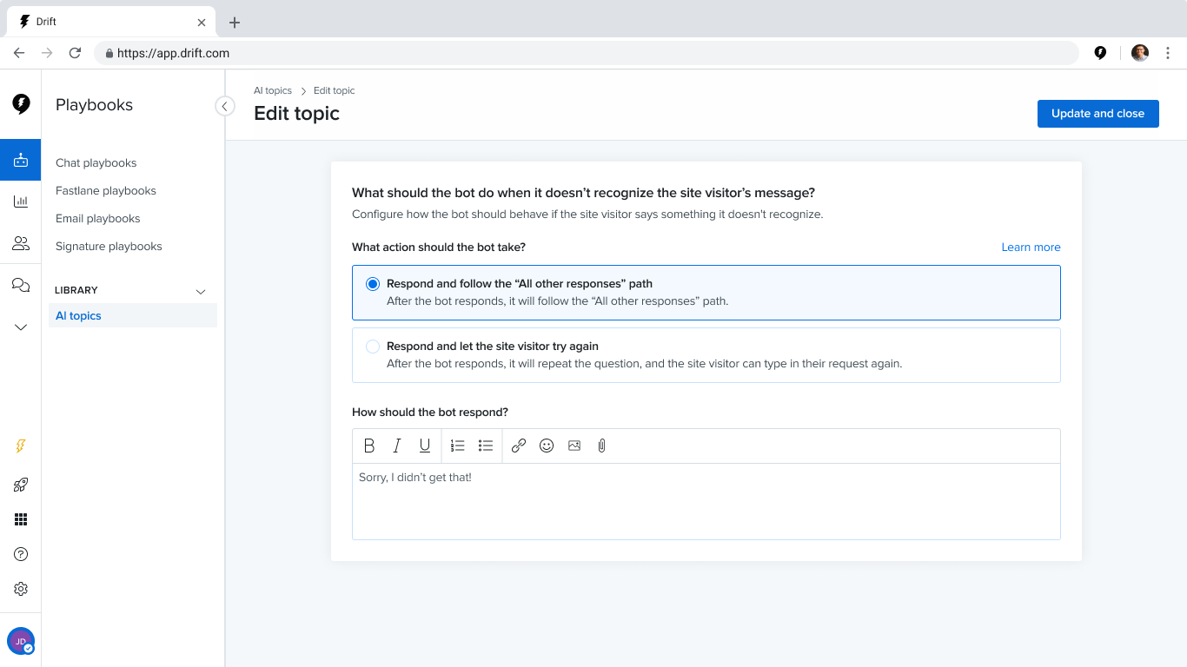Click the browser address bar
This screenshot has height=667, width=1187.
587,53
